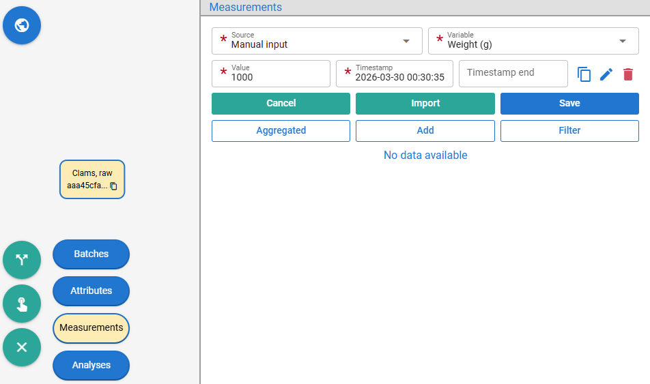Click the Import button
The image size is (650, 384).
click(425, 103)
